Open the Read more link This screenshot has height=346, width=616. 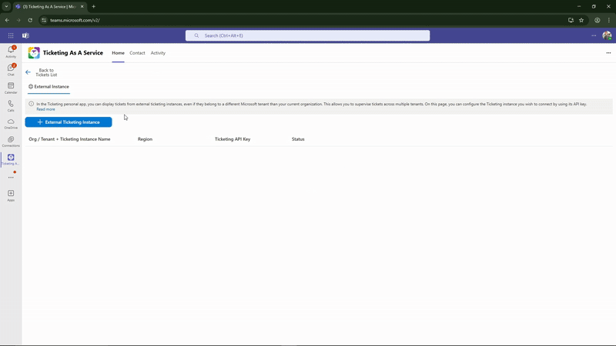point(45,109)
